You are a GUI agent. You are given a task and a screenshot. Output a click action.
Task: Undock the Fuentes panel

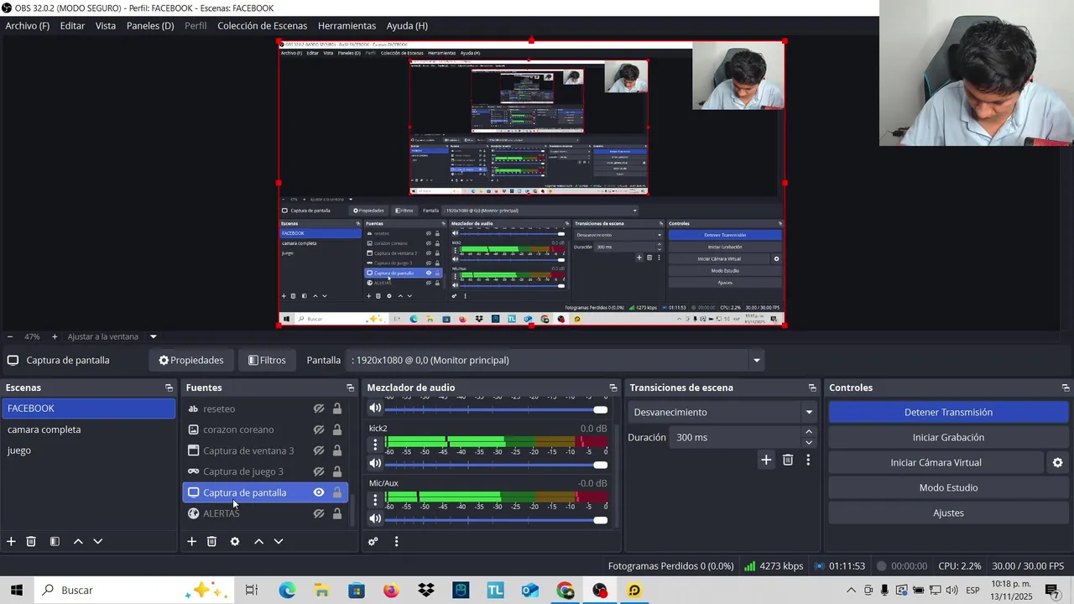pos(350,388)
